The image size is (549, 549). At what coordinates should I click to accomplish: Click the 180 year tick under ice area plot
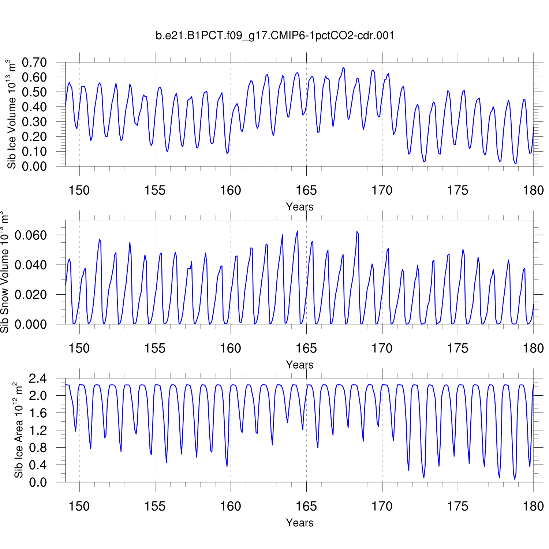pos(533,507)
